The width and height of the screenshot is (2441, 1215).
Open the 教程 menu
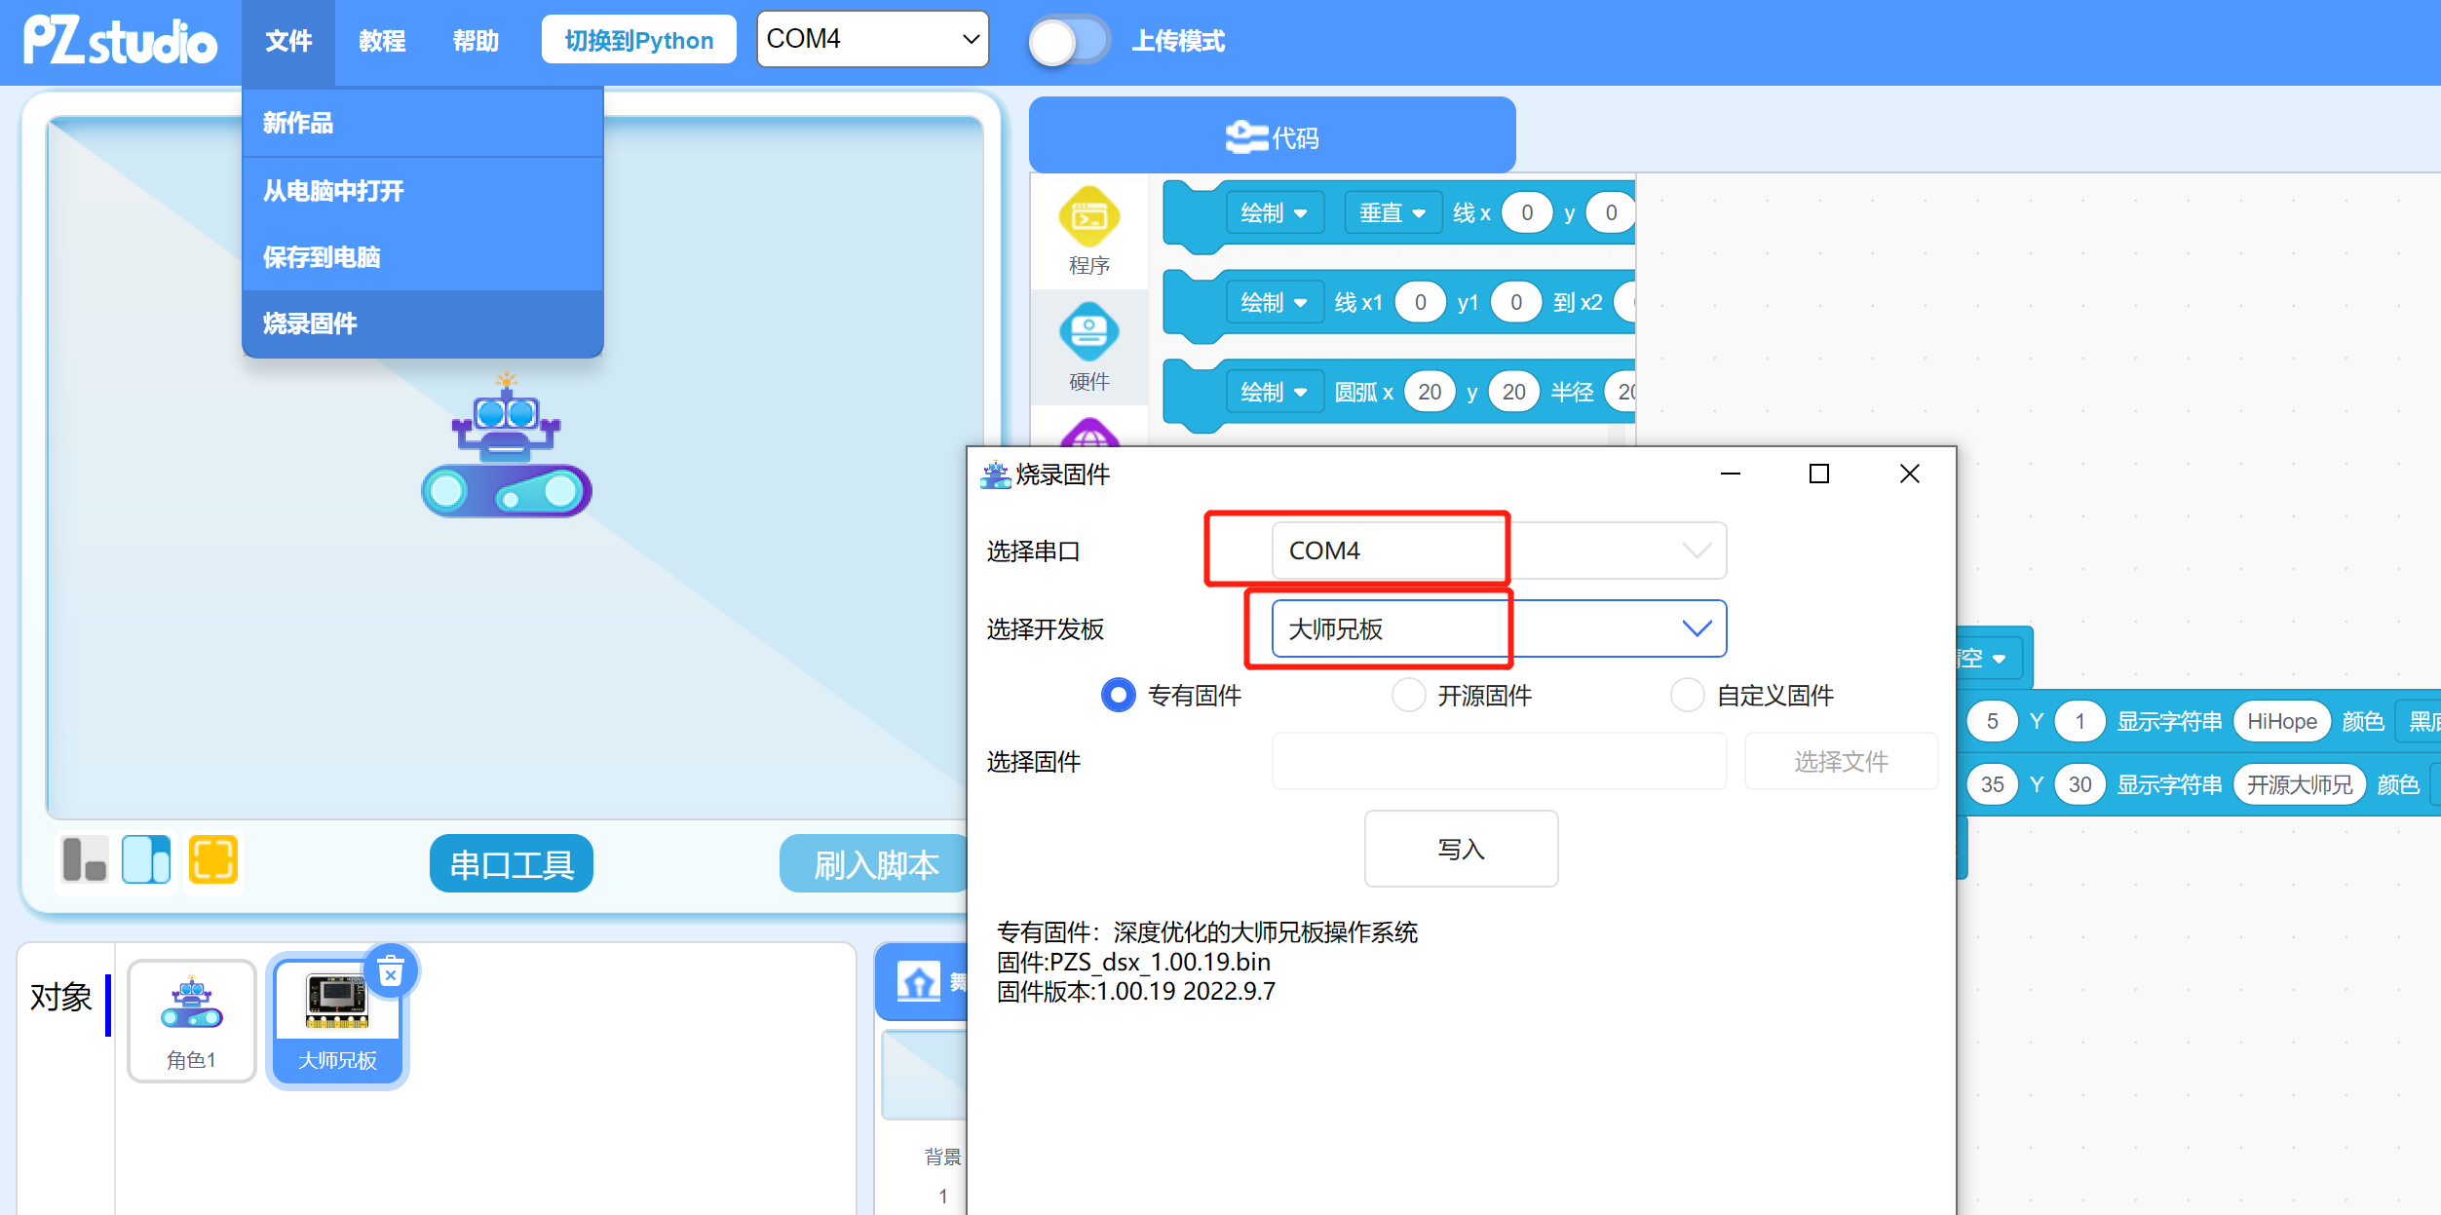382,41
